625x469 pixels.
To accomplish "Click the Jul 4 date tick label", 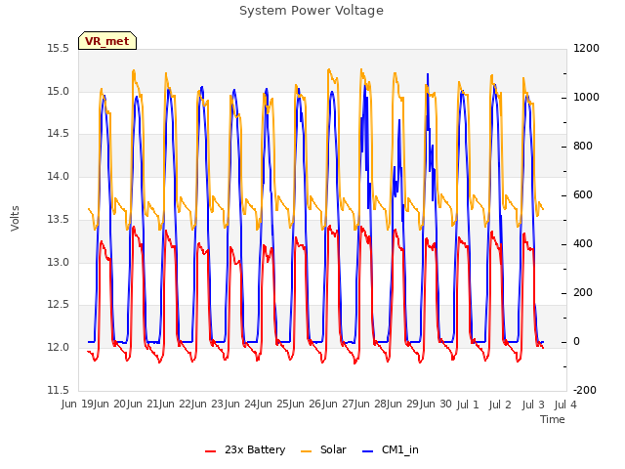I will coord(565,405).
